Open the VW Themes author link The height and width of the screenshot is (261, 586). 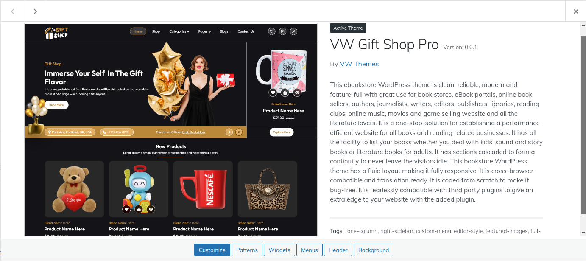coord(359,64)
